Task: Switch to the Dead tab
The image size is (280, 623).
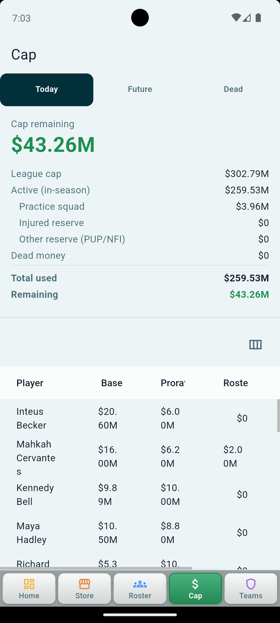Action: click(x=233, y=90)
